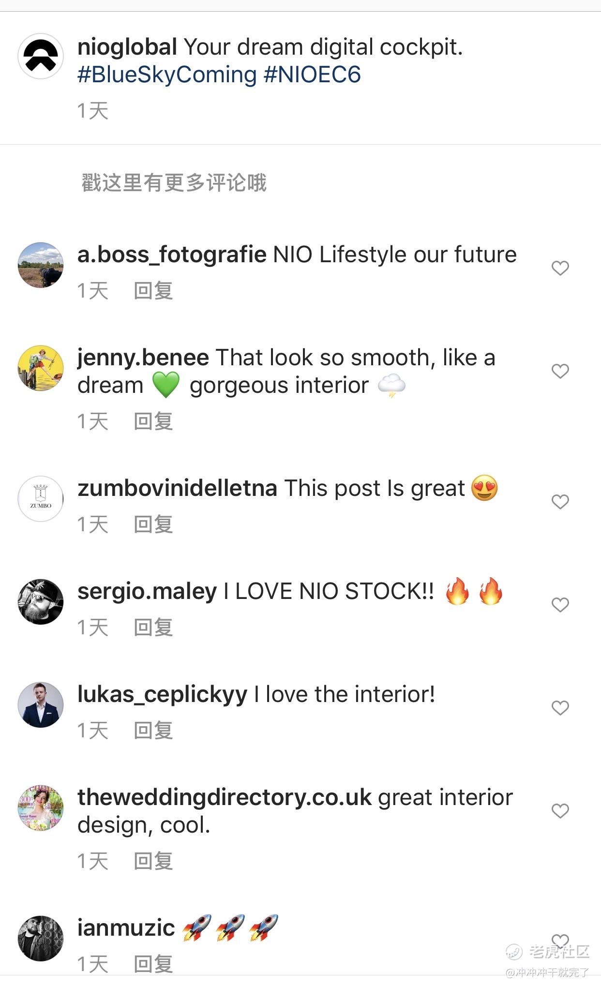Tap heart beside lukas_ceplickyy's comment
Image resolution: width=601 pixels, height=986 pixels.
560,708
